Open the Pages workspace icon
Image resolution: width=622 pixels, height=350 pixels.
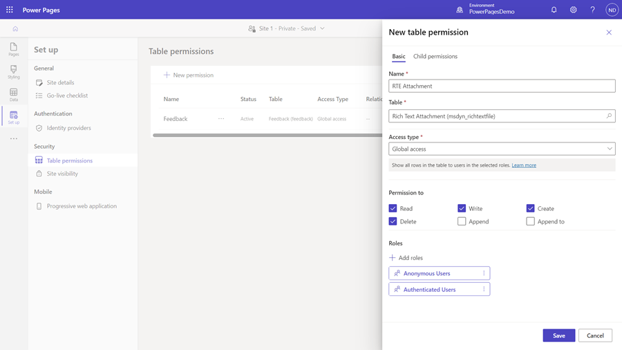pos(14,49)
